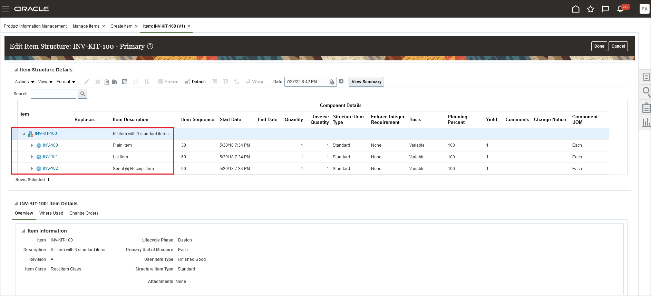
Task: Go to the Home page icon
Action: click(x=576, y=9)
